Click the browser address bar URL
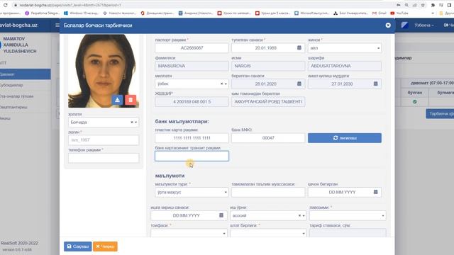Viewport: 454px width, 255px height. coord(70,5)
